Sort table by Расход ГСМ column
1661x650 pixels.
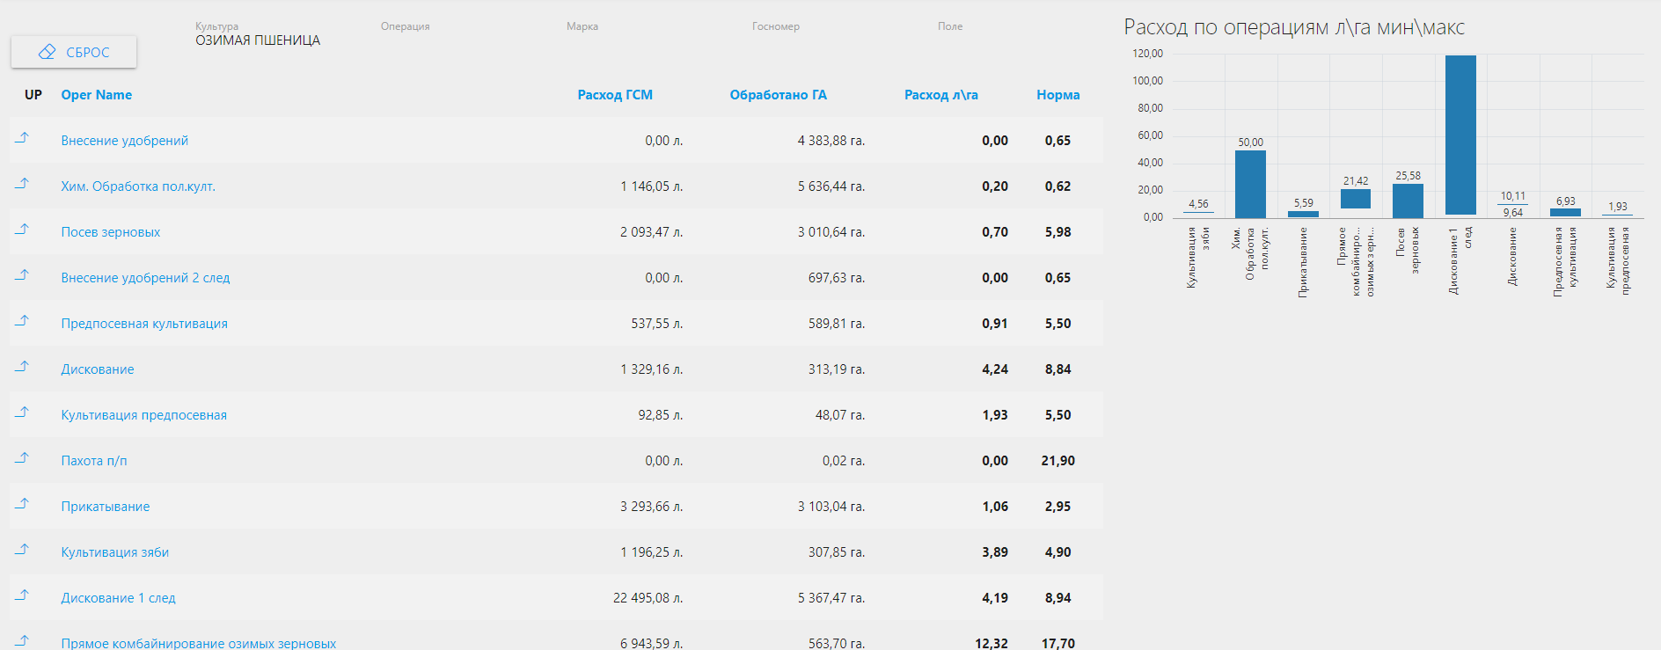point(615,95)
